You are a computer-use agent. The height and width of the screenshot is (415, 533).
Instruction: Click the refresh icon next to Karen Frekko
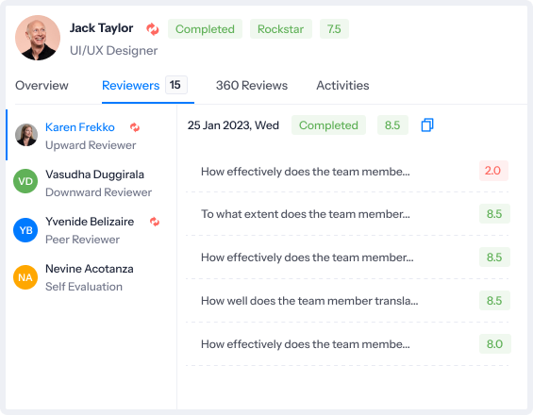[x=135, y=127]
